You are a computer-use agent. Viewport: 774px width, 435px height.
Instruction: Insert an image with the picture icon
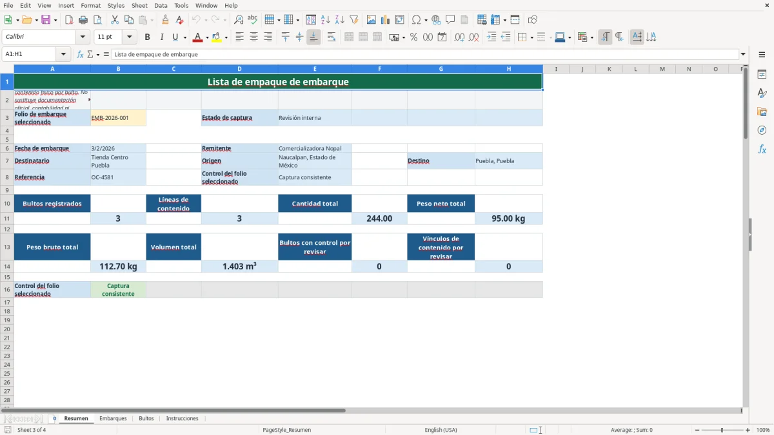372,20
